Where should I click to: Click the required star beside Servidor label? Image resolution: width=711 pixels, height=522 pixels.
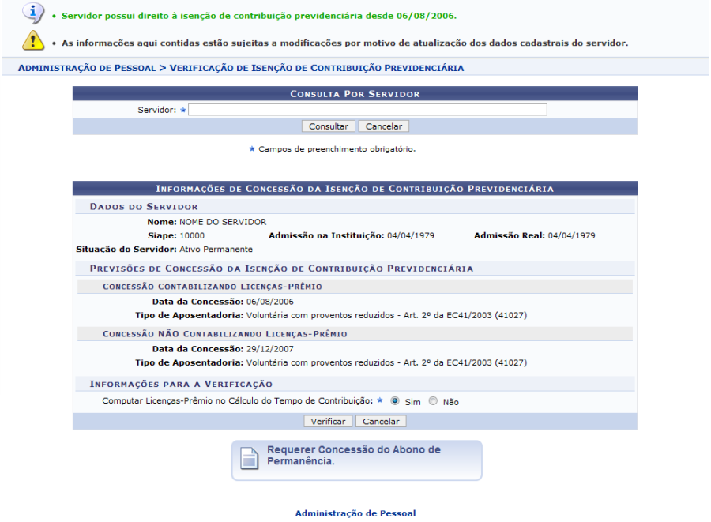tap(182, 110)
